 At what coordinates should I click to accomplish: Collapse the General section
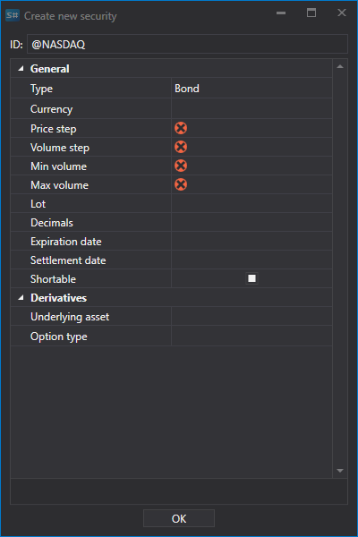click(21, 69)
